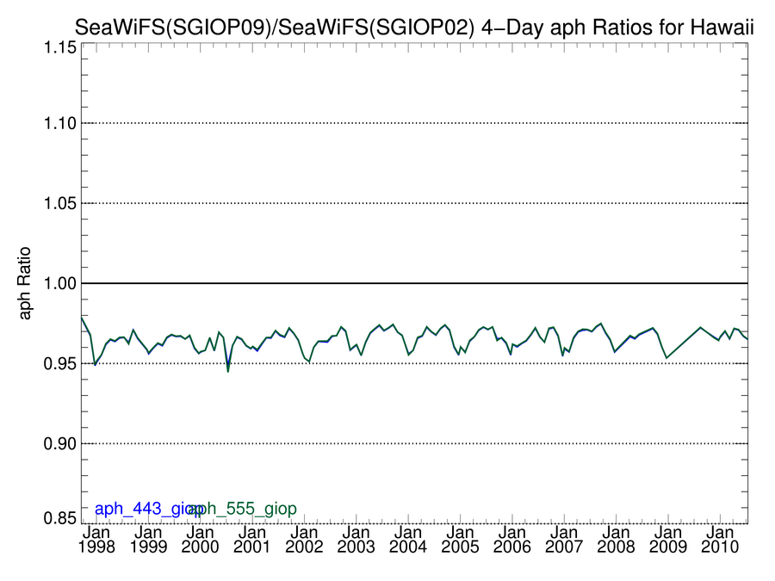Click the 1.05 y-axis label
Viewport: 775px width, 581px height.
pyautogui.click(x=60, y=203)
